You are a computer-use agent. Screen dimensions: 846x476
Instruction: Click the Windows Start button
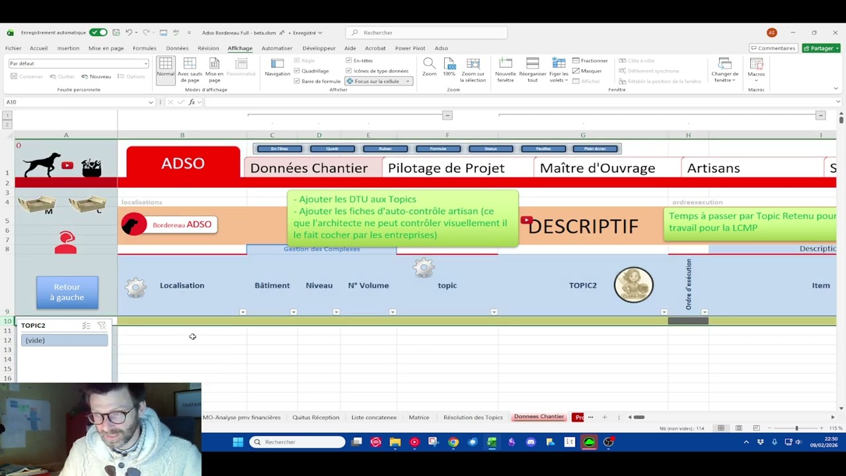(x=238, y=442)
